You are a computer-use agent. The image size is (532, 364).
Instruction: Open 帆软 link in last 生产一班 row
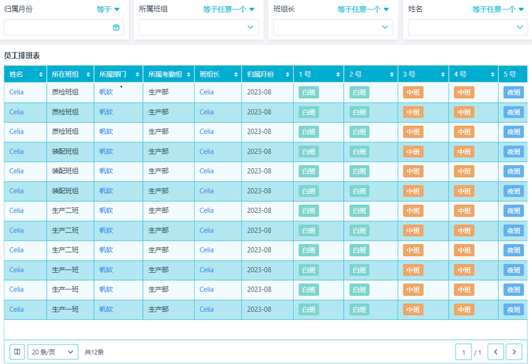106,309
